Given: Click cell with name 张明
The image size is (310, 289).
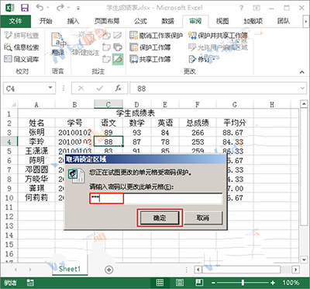Looking at the screenshot, I should click(x=36, y=133).
